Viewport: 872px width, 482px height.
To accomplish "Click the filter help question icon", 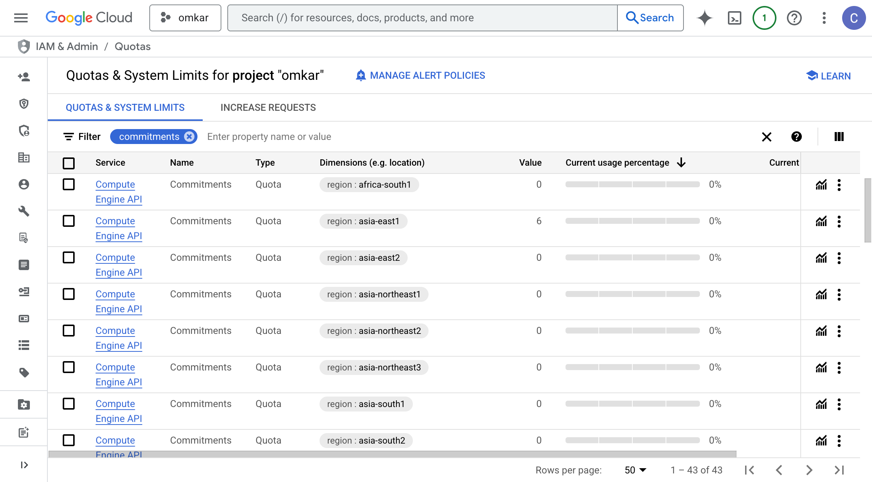I will (796, 137).
